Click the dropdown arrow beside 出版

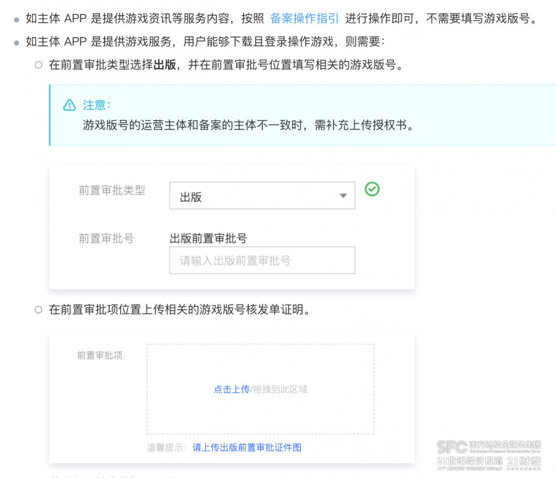pyautogui.click(x=343, y=196)
